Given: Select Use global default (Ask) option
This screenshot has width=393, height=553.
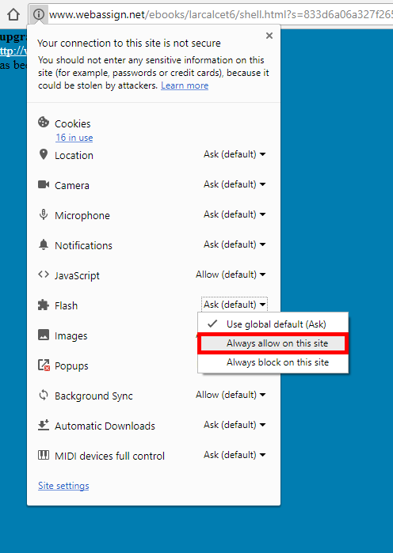Looking at the screenshot, I should coord(273,324).
